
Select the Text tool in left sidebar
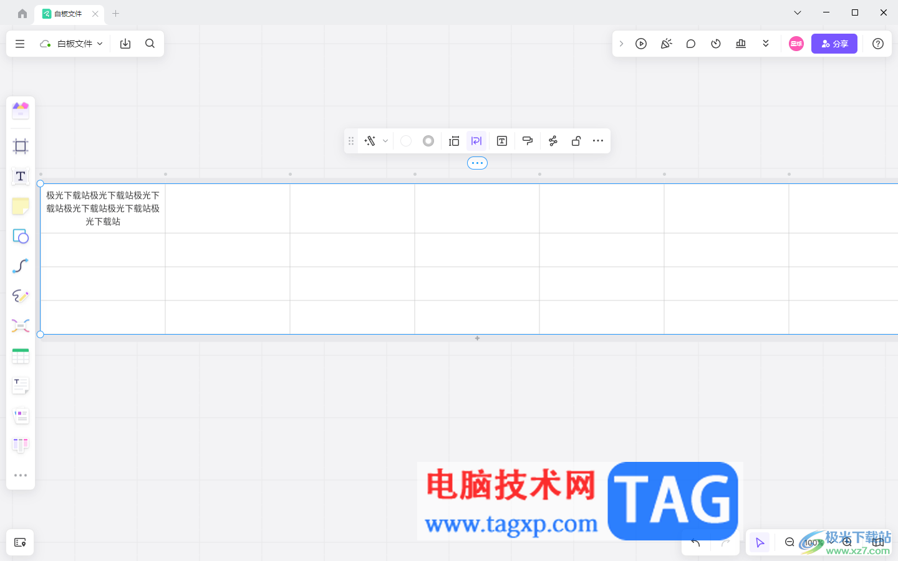21,176
